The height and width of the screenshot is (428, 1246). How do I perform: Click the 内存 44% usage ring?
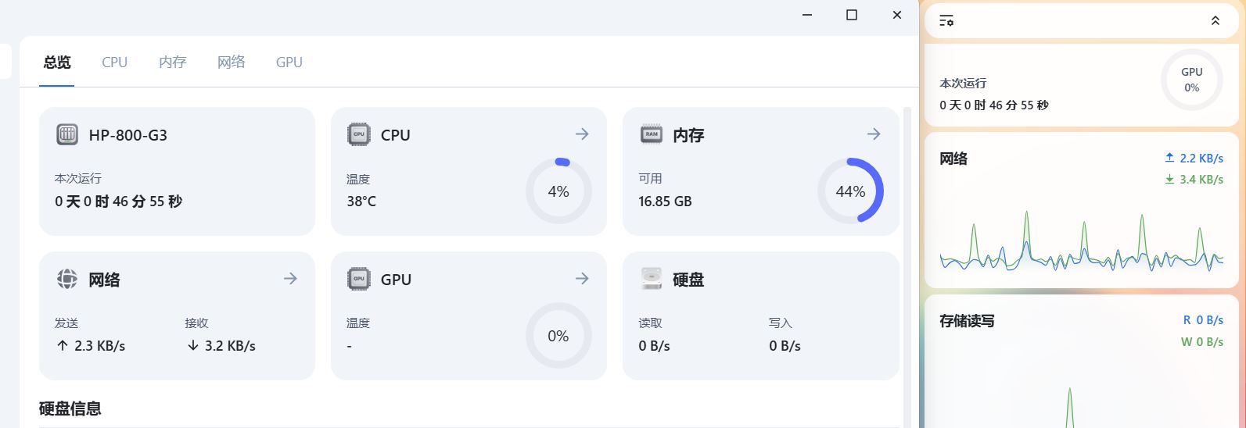point(850,191)
